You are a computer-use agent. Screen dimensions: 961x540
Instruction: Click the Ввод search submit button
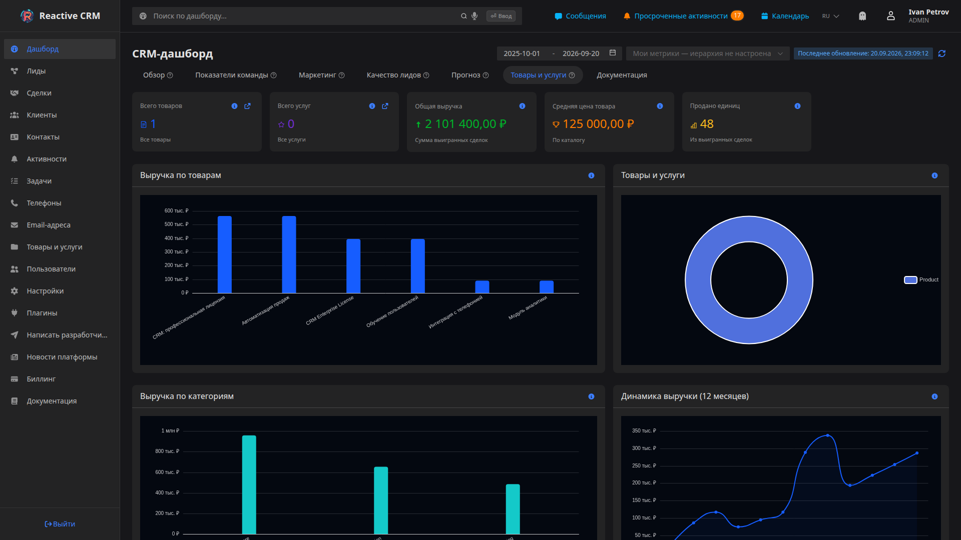(501, 16)
